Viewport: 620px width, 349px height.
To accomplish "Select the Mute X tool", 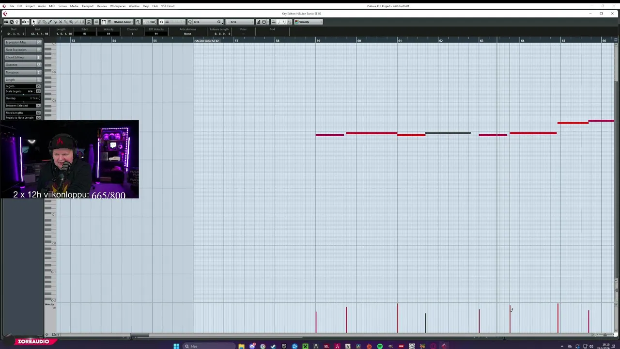I will tap(61, 22).
